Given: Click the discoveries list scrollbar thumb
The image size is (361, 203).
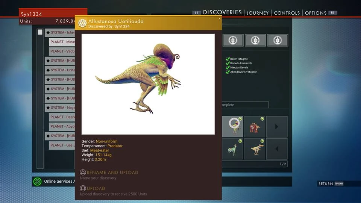Looking at the screenshot, I should (40, 32).
